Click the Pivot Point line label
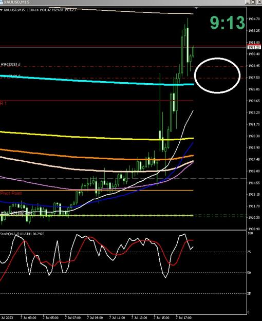 tap(11, 193)
